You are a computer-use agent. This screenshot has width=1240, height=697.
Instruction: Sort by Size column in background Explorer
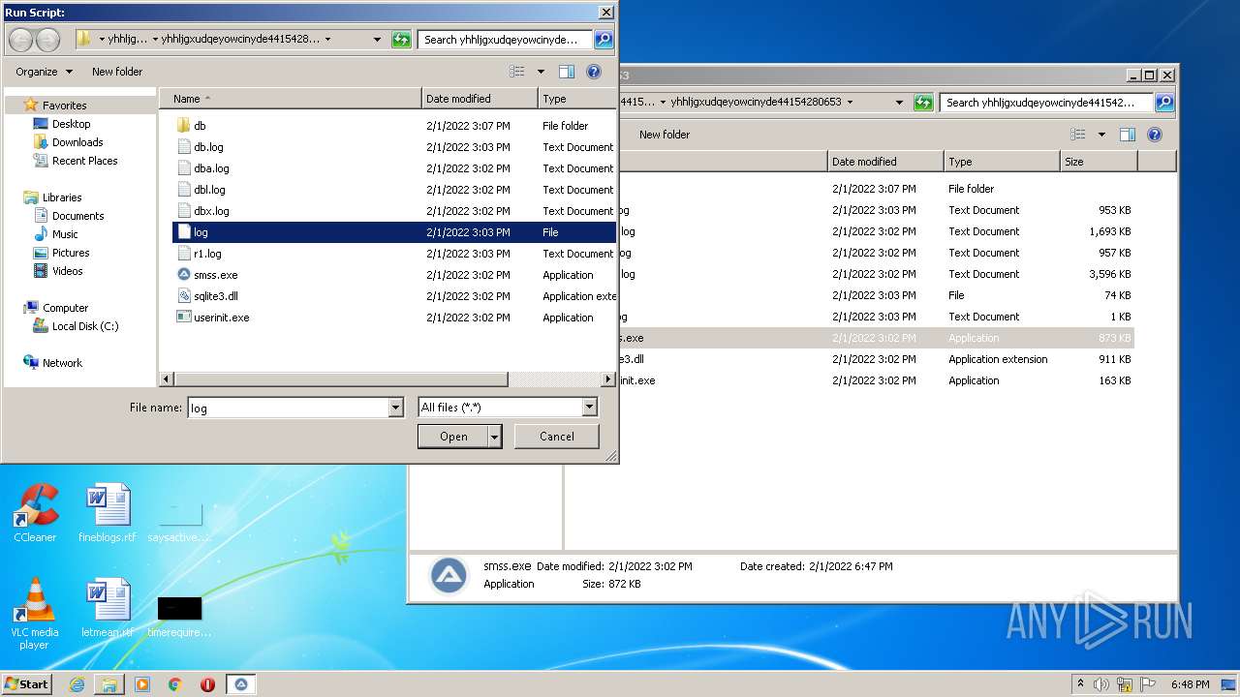(x=1099, y=162)
